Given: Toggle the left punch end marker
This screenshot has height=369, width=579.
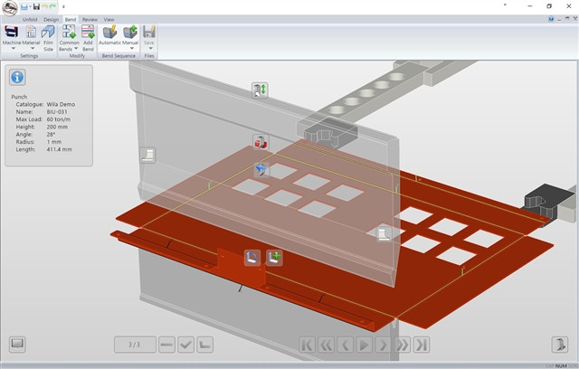Looking at the screenshot, I should point(147,156).
